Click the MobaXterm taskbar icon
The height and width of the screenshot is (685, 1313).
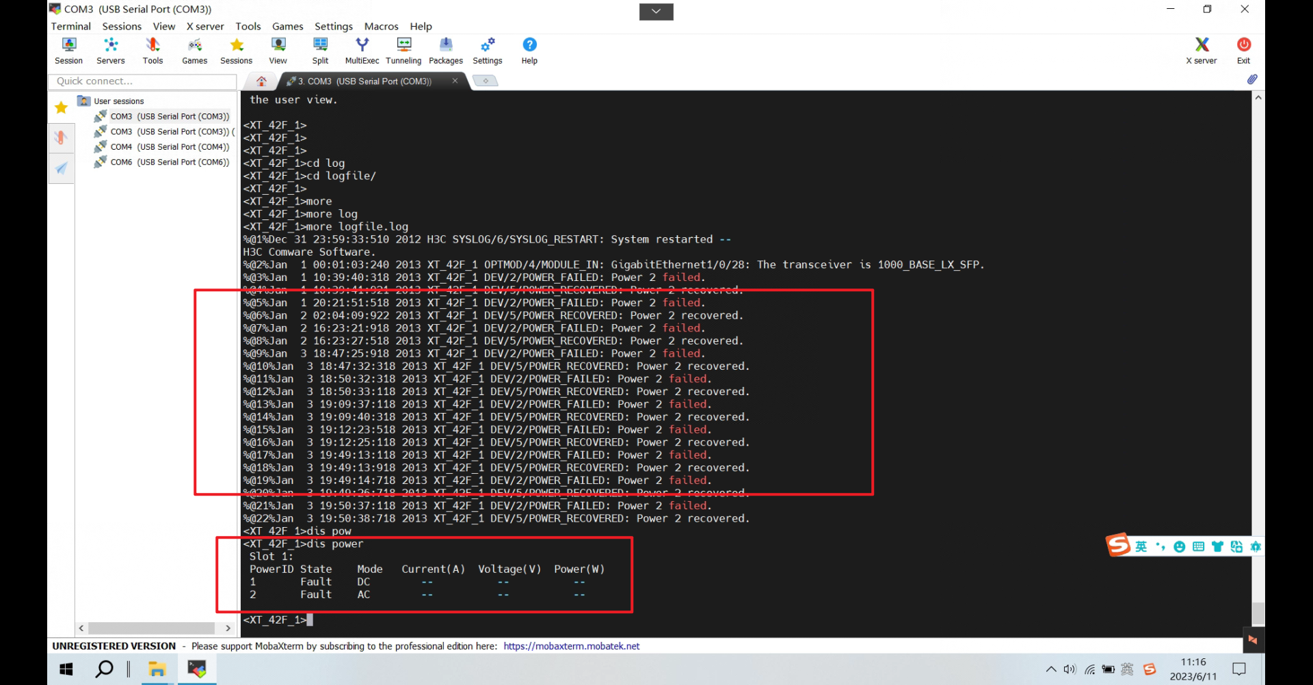click(197, 669)
